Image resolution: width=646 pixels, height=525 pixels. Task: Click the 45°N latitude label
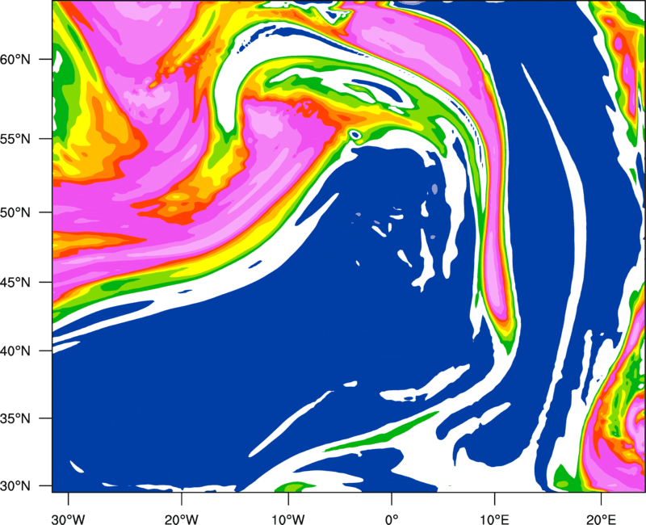point(15,282)
